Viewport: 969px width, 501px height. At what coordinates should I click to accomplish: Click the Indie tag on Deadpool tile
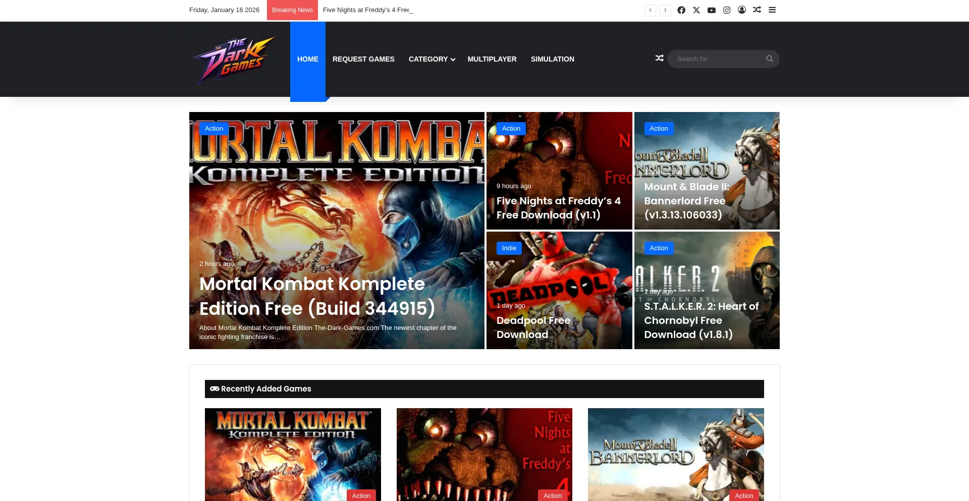[509, 248]
